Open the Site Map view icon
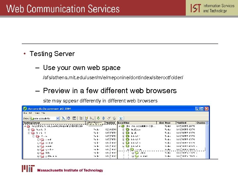 [92, 118]
